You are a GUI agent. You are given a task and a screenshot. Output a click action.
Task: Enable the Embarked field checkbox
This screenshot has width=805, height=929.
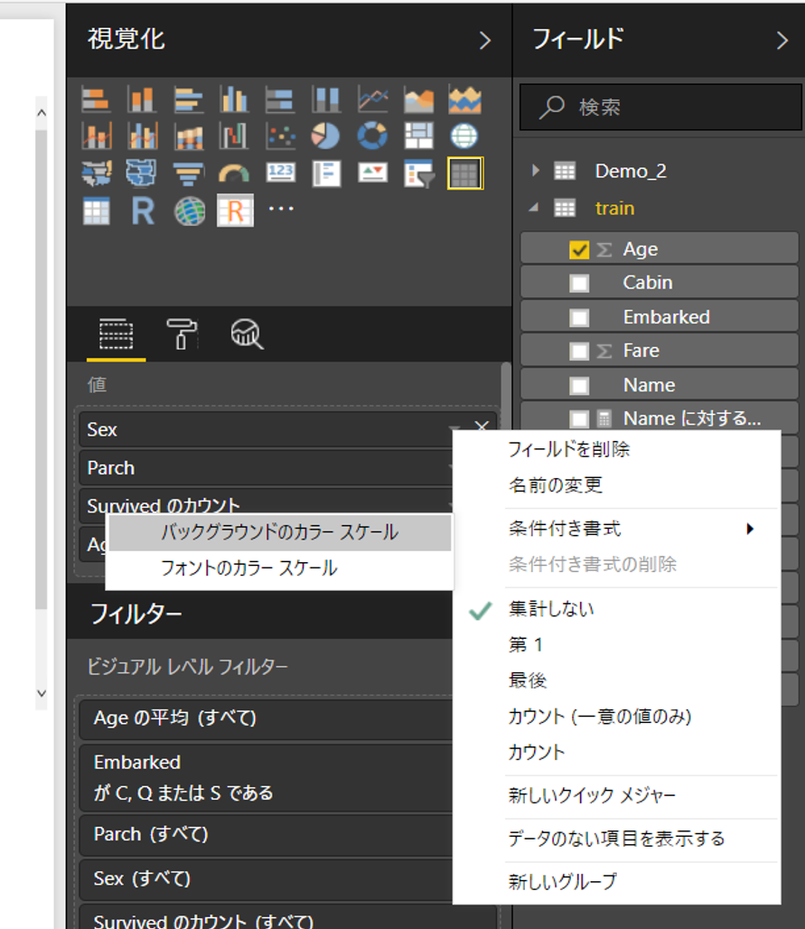click(579, 315)
